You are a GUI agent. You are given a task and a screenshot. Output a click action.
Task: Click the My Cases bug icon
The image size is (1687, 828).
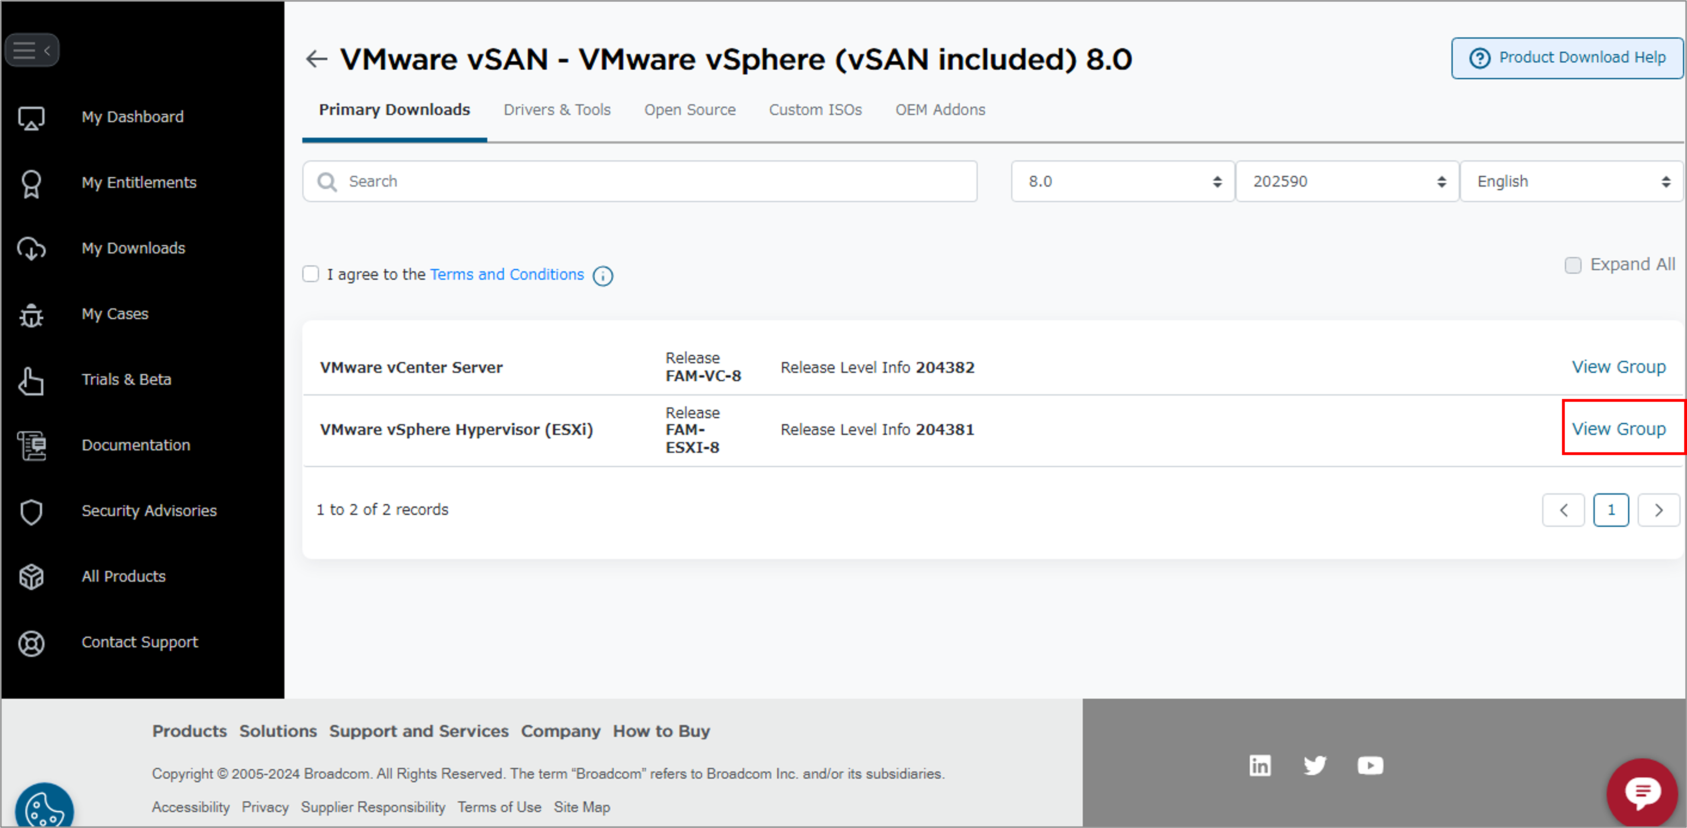[31, 316]
